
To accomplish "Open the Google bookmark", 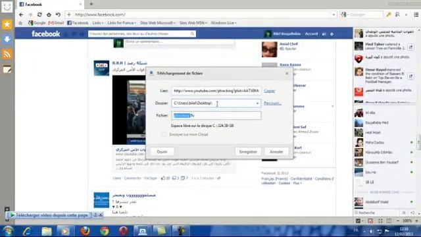I will pyautogui.click(x=37, y=23).
